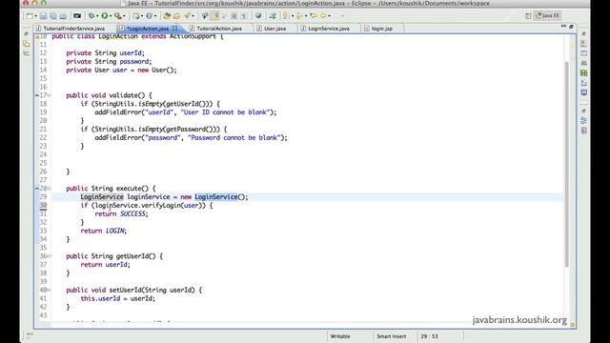Click the word SUCCESS on line 31
This screenshot has width=610, height=343.
[x=132, y=213]
